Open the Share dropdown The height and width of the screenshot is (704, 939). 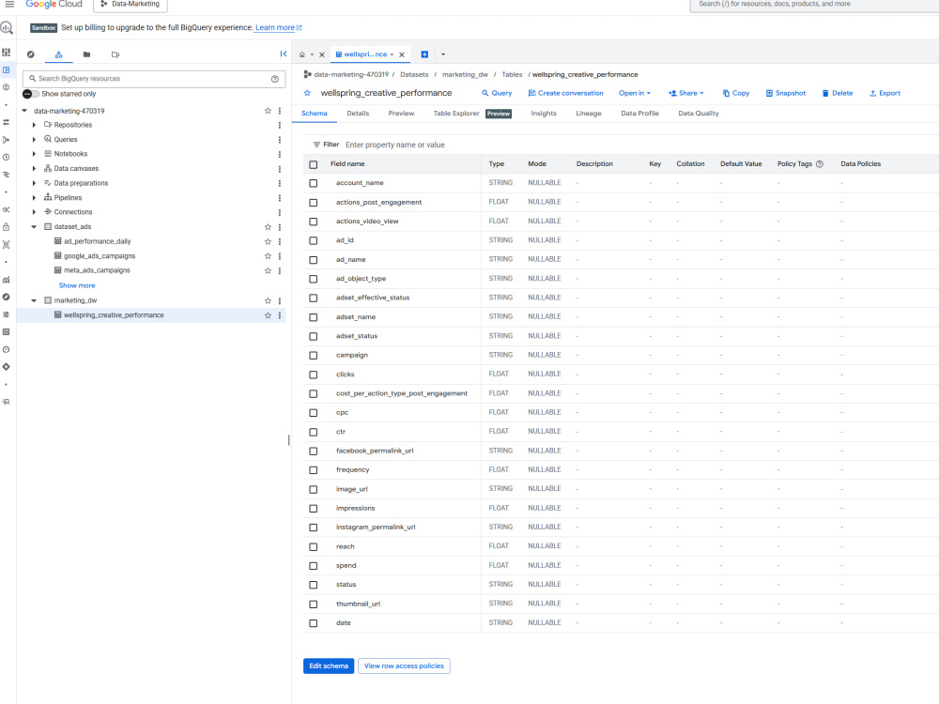tap(686, 93)
